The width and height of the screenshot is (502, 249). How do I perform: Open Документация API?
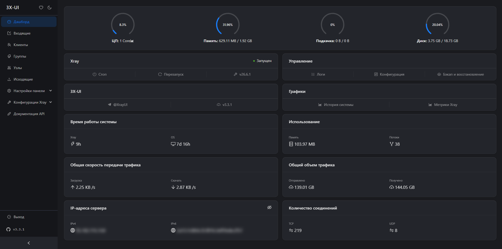click(x=29, y=114)
